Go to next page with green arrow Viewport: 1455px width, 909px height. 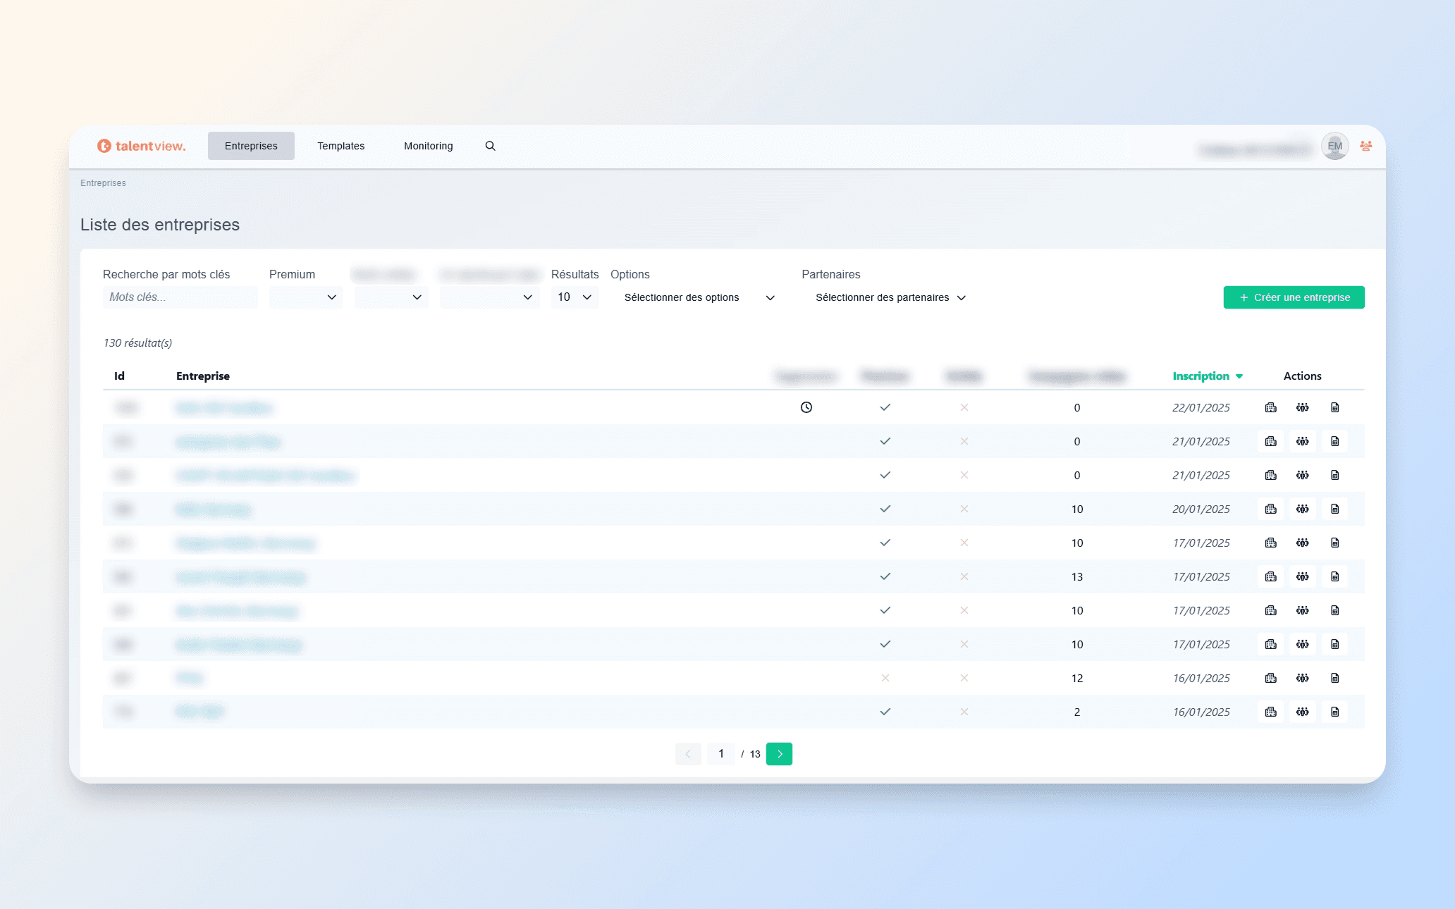coord(779,754)
